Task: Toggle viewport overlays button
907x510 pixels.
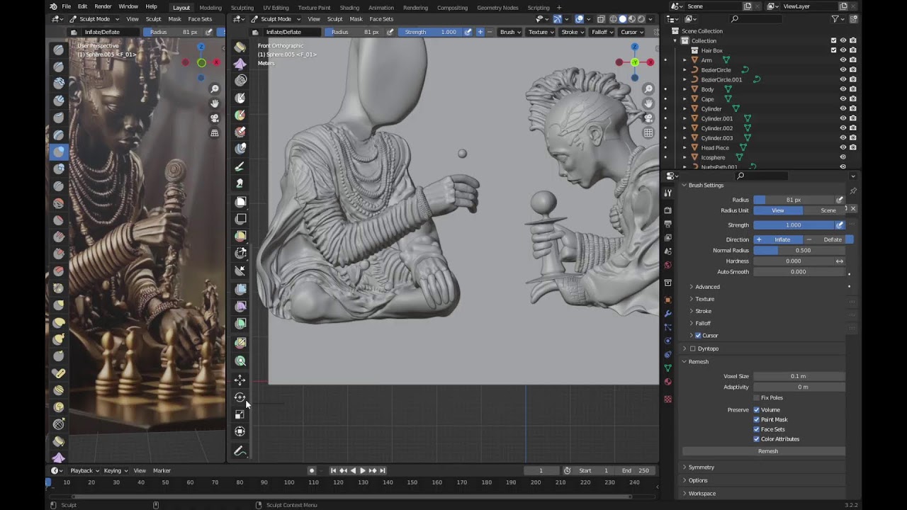Action: [x=579, y=19]
